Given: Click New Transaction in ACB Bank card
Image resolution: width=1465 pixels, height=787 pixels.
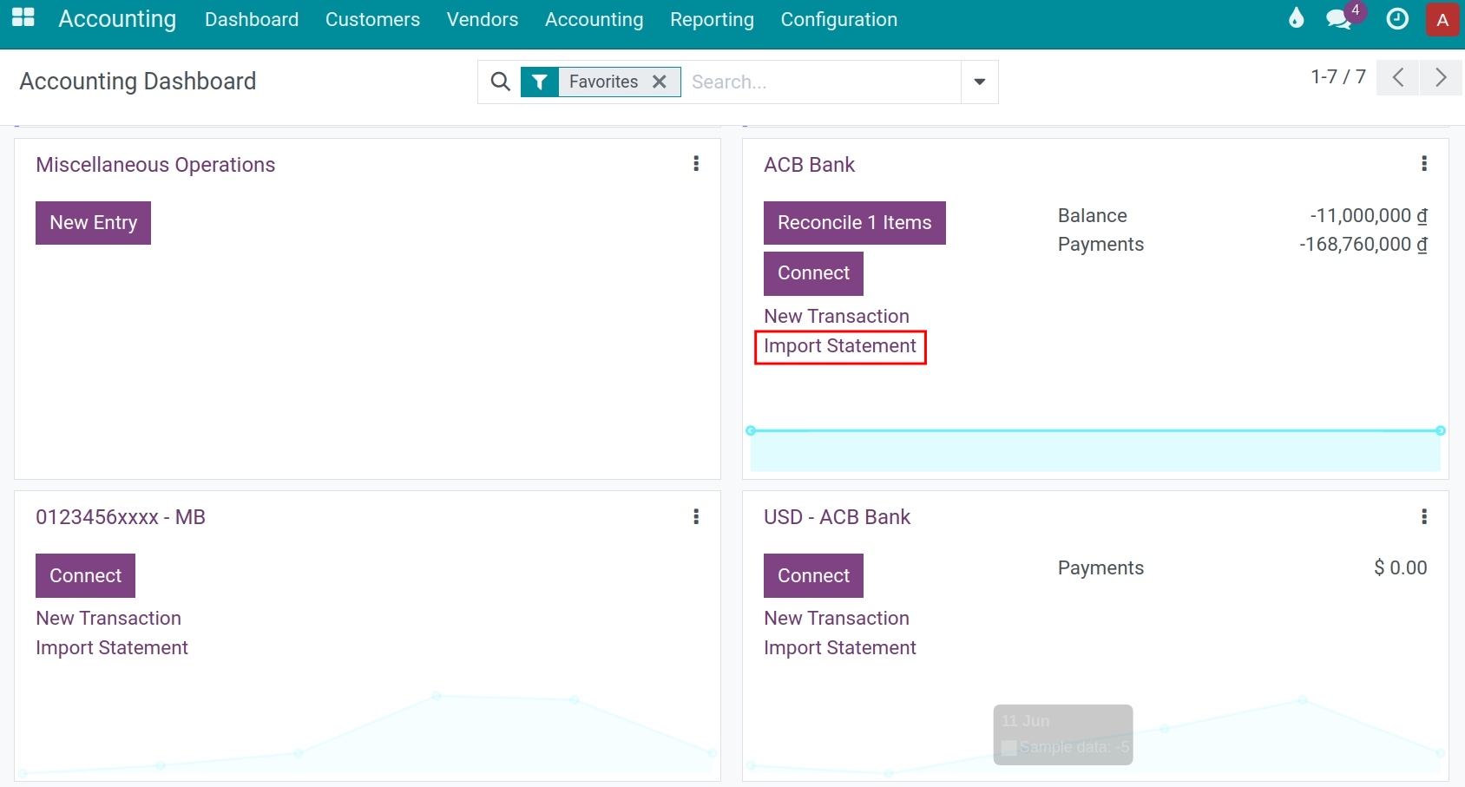Looking at the screenshot, I should (x=837, y=316).
